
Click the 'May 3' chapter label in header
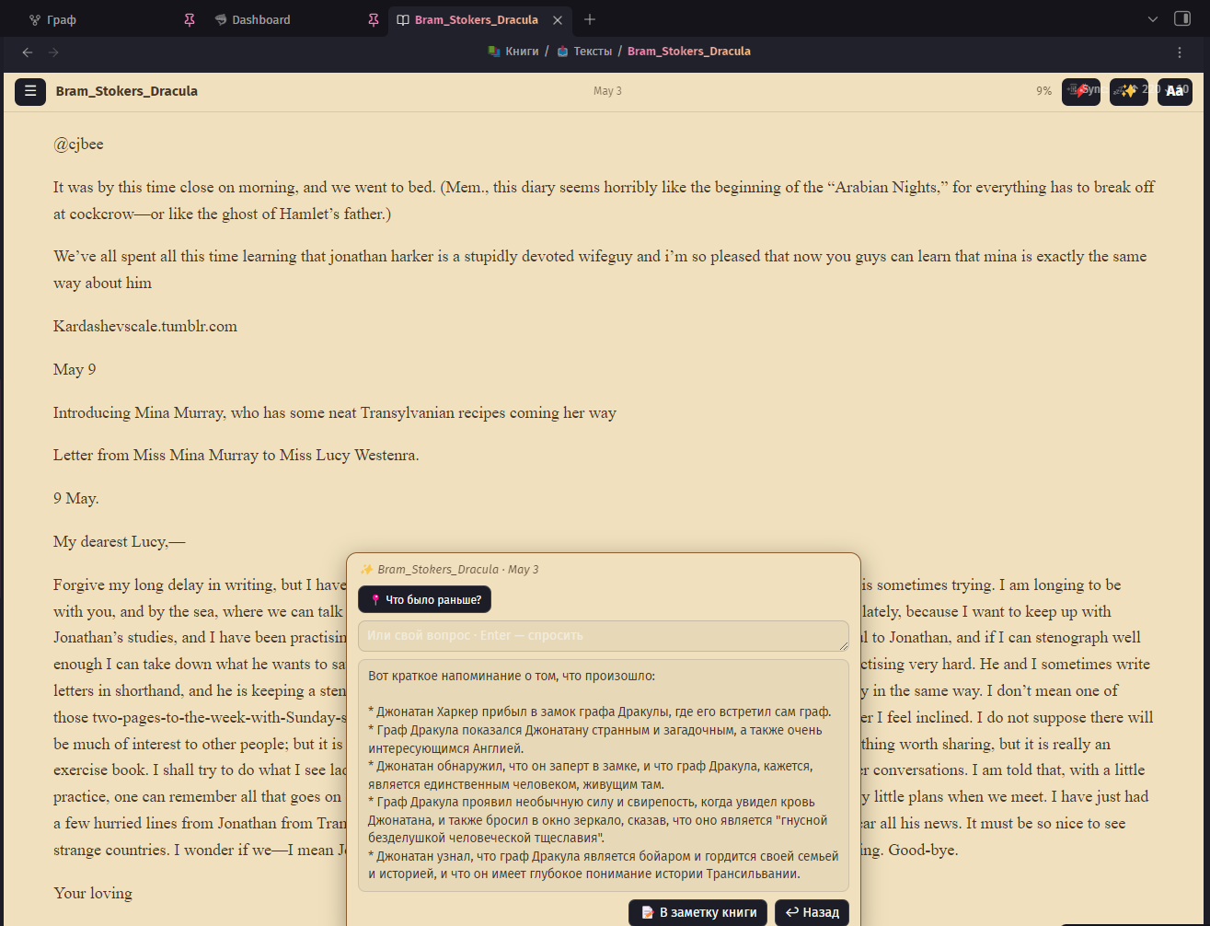click(x=607, y=91)
